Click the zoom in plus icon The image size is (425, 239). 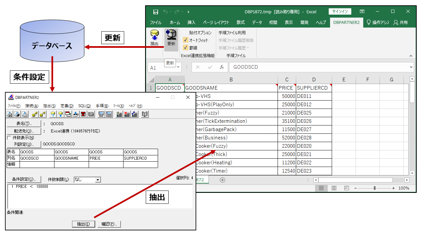(393, 188)
